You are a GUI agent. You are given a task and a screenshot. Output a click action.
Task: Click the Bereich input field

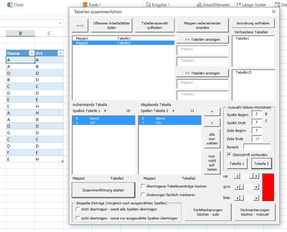[x=257, y=147]
